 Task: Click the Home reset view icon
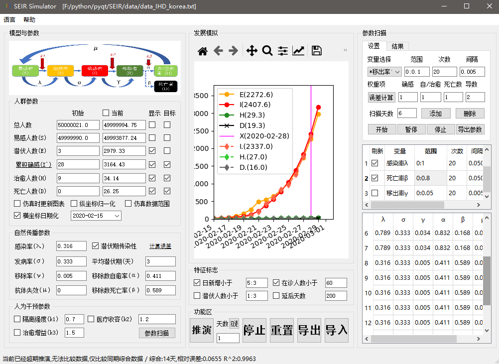203,51
